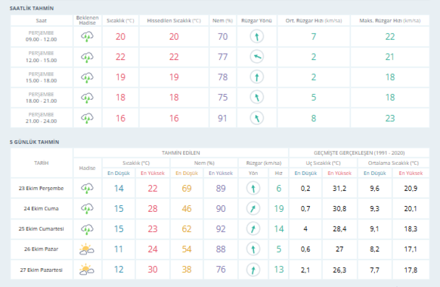The width and height of the screenshot is (440, 287).
Task: Click the rain icon for 09.00 - 12.00
Action: click(87, 36)
